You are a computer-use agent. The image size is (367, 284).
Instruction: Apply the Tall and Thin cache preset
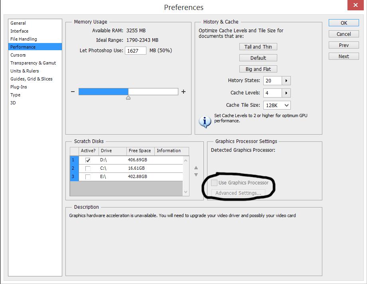258,47
